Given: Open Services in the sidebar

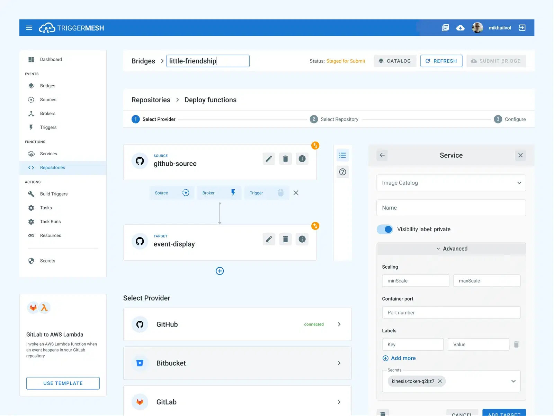Looking at the screenshot, I should pos(63,154).
